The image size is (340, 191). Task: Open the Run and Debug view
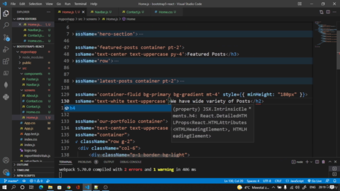(x=6, y=49)
